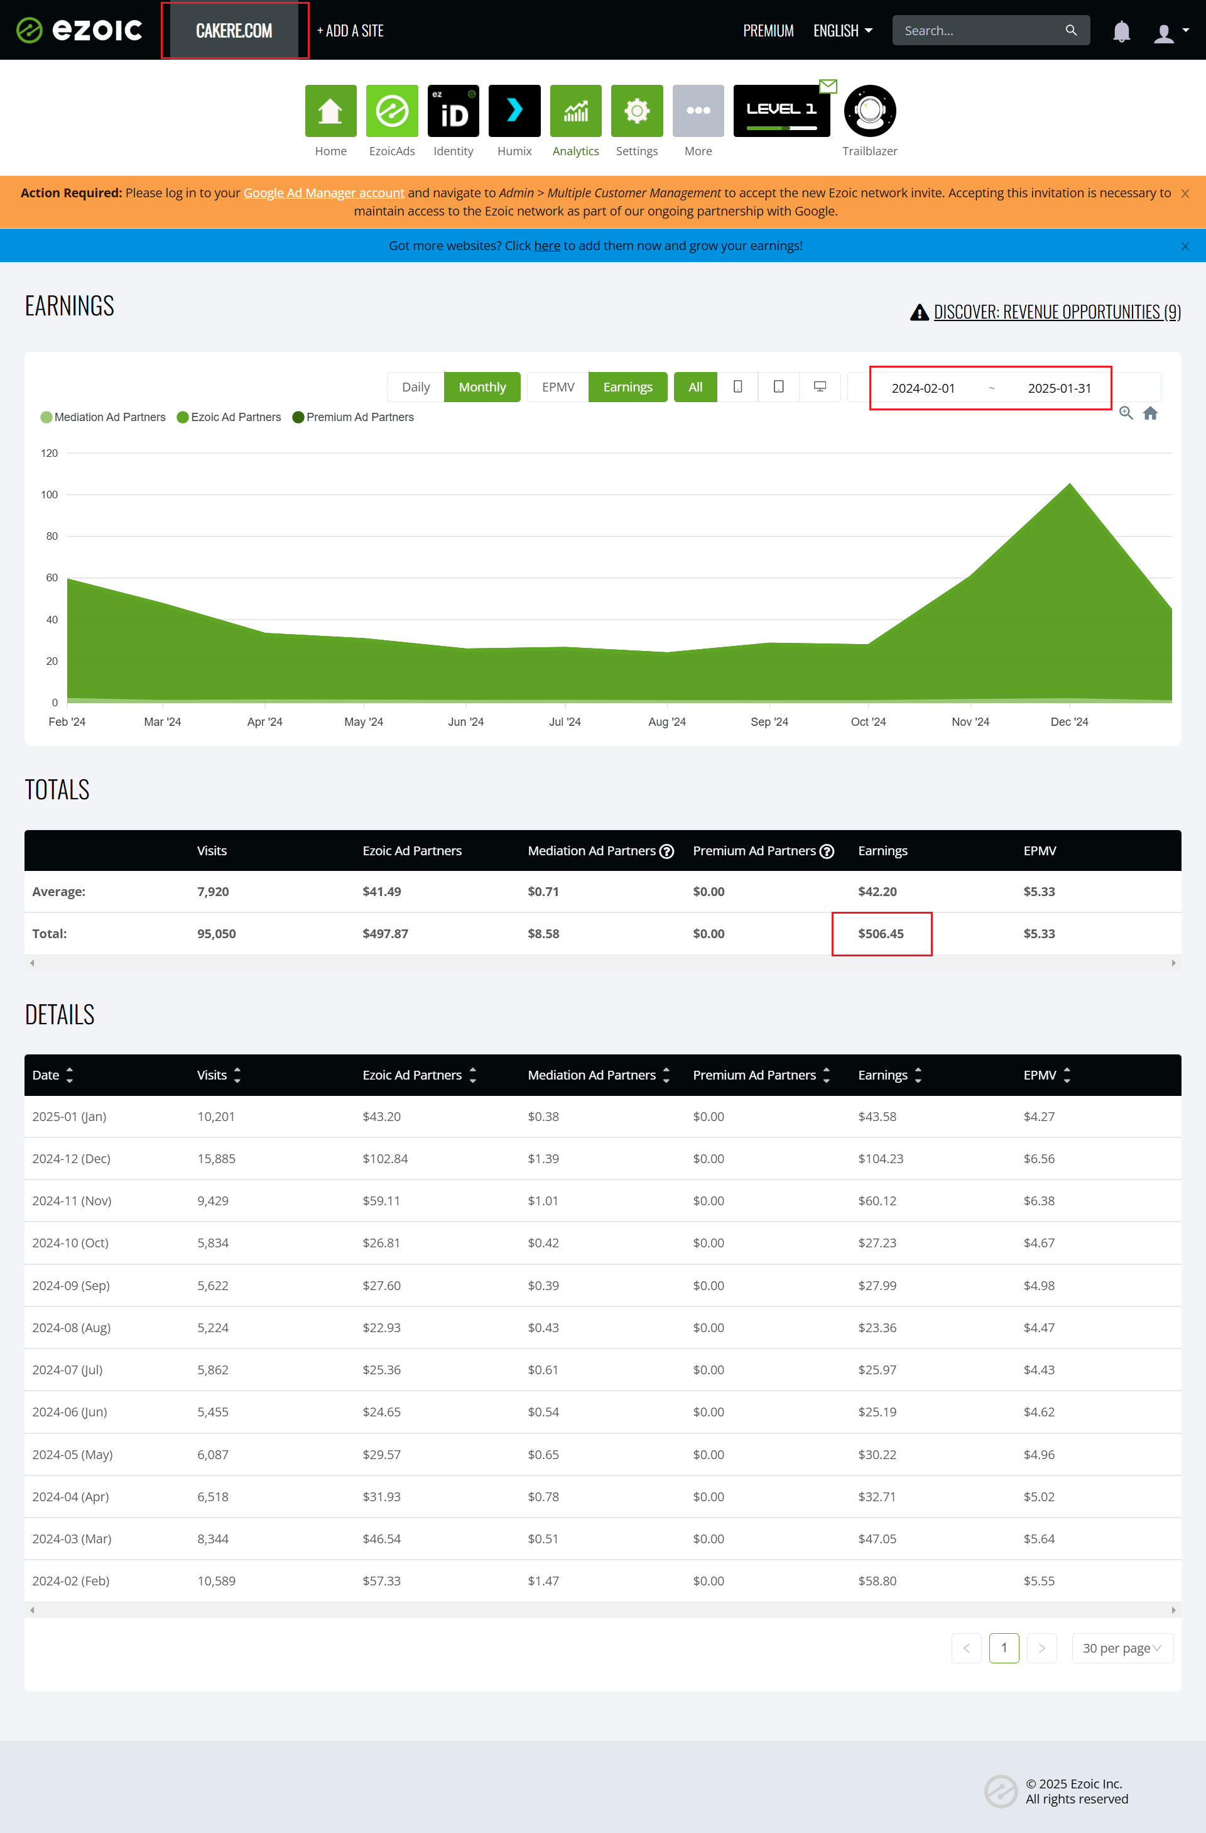The height and width of the screenshot is (1833, 1206).
Task: Filter chart by desktop device icon
Action: (x=820, y=386)
